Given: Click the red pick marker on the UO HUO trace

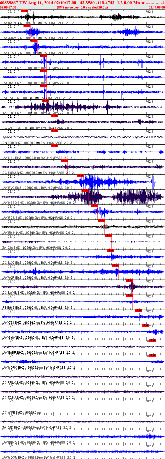Looking at the screenshot, I should tap(43, 71).
